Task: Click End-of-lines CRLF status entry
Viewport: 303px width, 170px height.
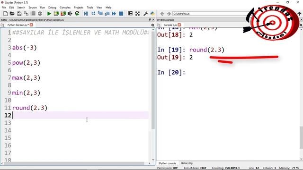Action: pos(195,168)
